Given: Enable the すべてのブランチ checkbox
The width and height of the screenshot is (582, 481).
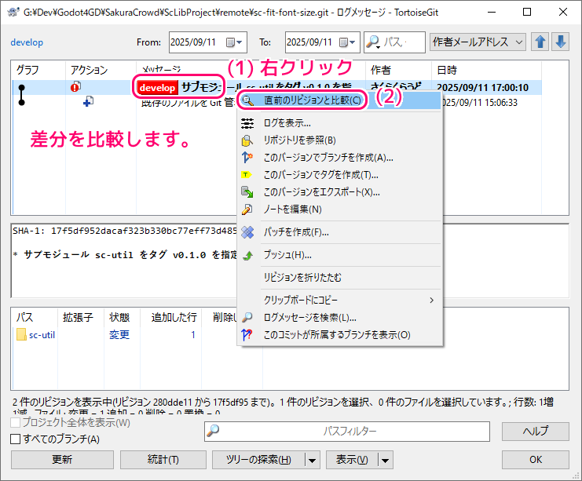Looking at the screenshot, I should click(15, 439).
